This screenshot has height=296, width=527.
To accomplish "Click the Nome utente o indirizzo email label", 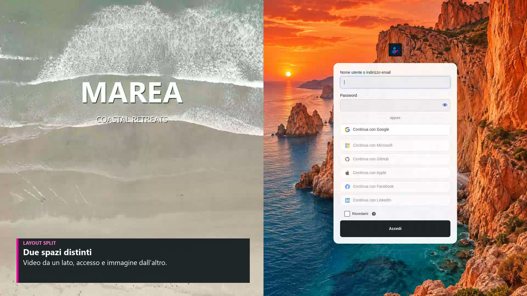I will click(x=365, y=72).
